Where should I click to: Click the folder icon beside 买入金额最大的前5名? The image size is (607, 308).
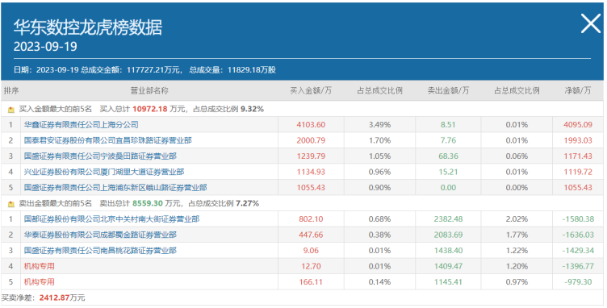[x=10, y=110]
